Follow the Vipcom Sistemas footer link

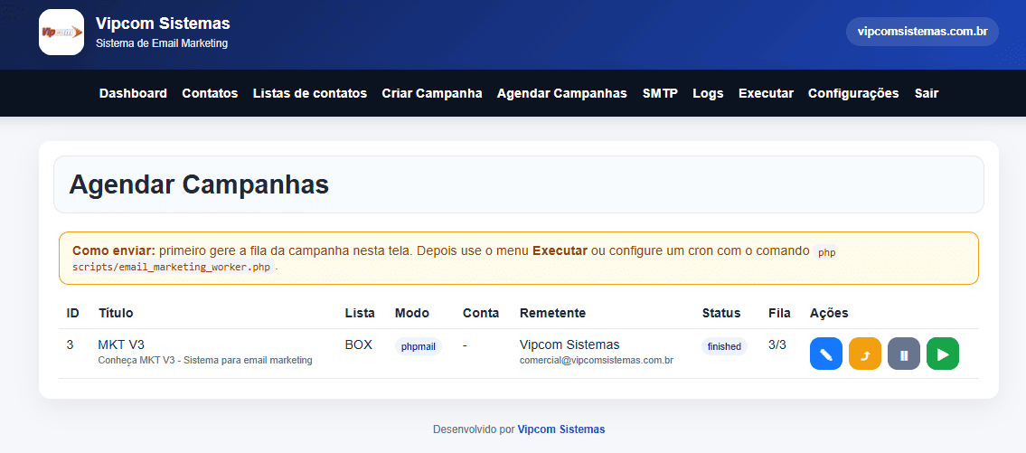[561, 429]
